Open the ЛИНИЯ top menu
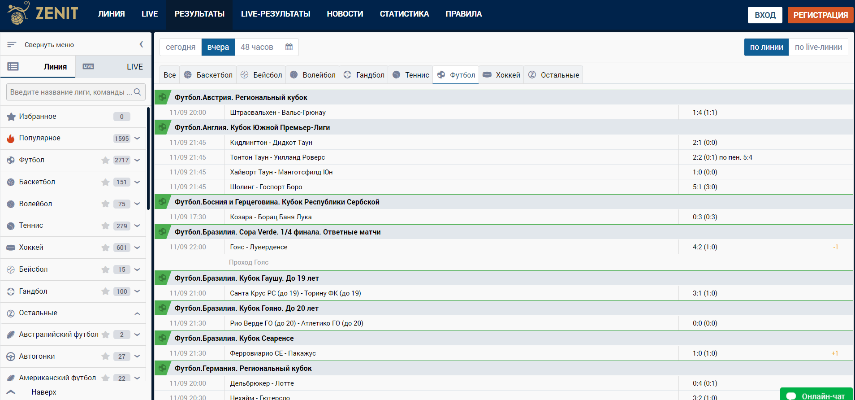855x400 pixels. click(x=112, y=14)
